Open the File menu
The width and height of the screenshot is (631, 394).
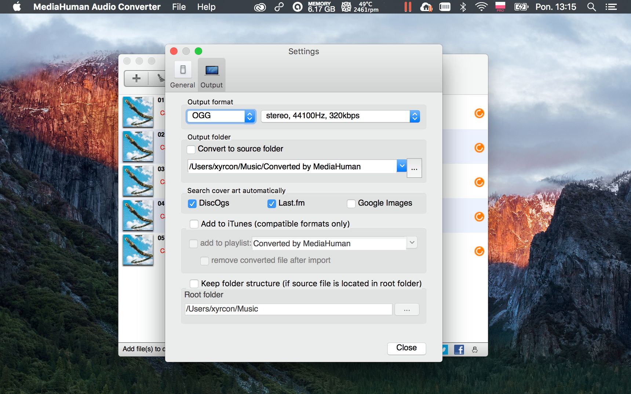pos(179,7)
